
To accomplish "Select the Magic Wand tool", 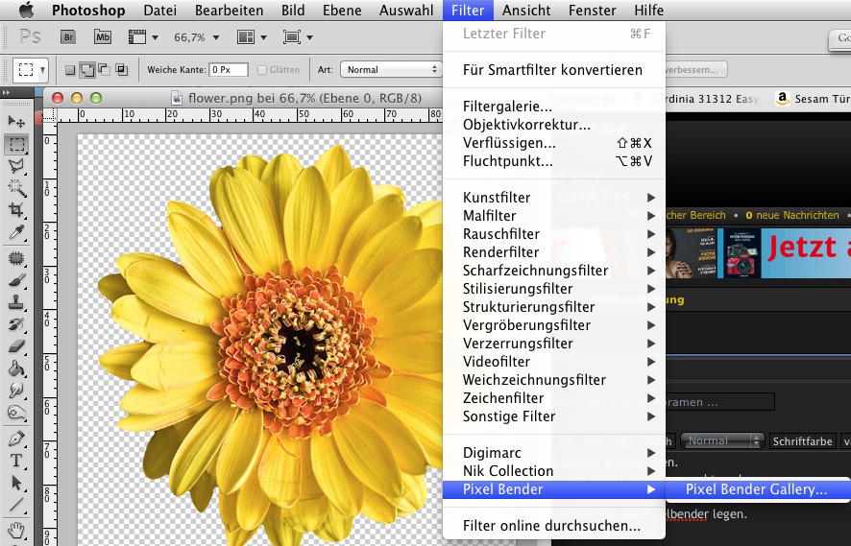I will 15,187.
